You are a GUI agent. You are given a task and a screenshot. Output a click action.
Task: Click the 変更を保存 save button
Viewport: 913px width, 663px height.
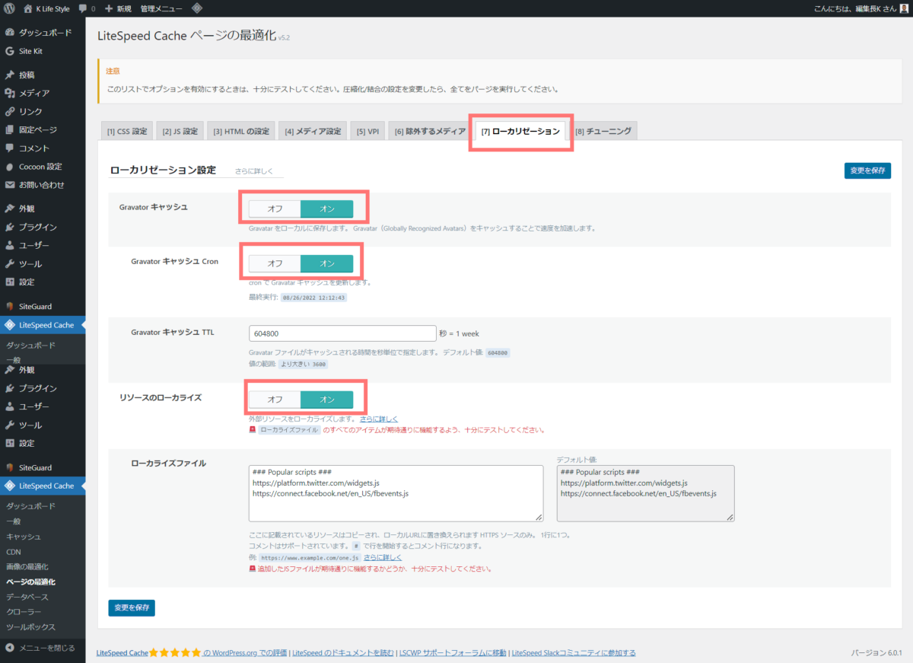(867, 171)
